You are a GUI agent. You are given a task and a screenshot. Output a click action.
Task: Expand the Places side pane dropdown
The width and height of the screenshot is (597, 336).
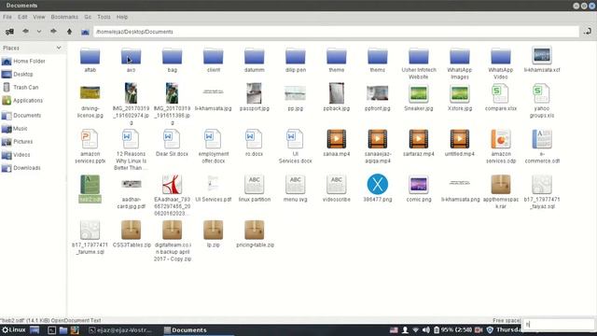tap(59, 48)
